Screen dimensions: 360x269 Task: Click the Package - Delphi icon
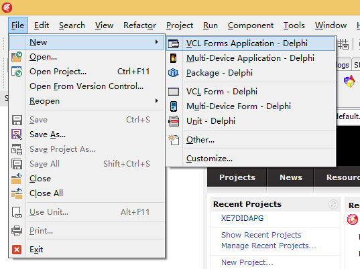(174, 73)
